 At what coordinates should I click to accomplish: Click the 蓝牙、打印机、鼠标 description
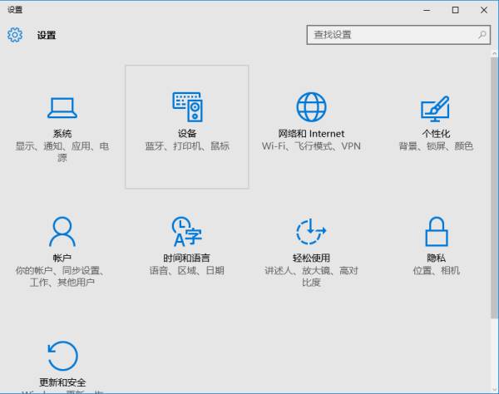pos(187,146)
